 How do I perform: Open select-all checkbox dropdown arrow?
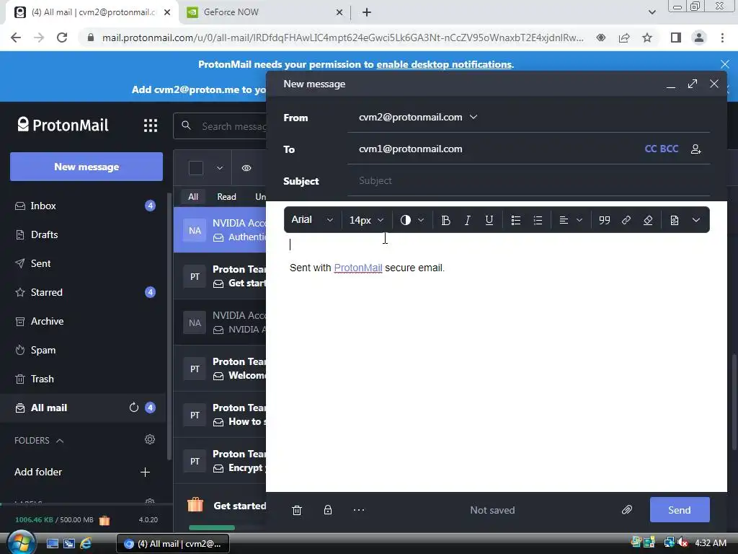click(219, 168)
